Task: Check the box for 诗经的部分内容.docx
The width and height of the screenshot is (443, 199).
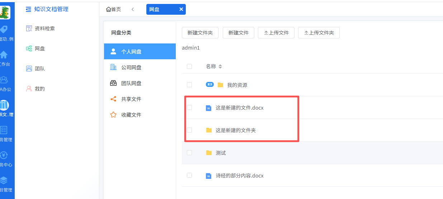Action: [x=189, y=175]
